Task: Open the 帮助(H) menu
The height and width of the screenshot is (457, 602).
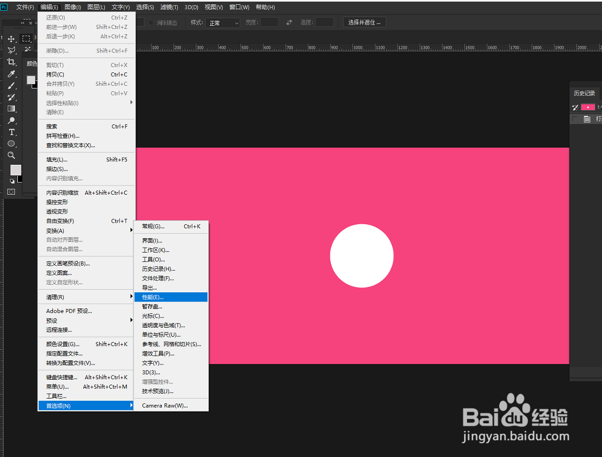Action: pyautogui.click(x=265, y=8)
